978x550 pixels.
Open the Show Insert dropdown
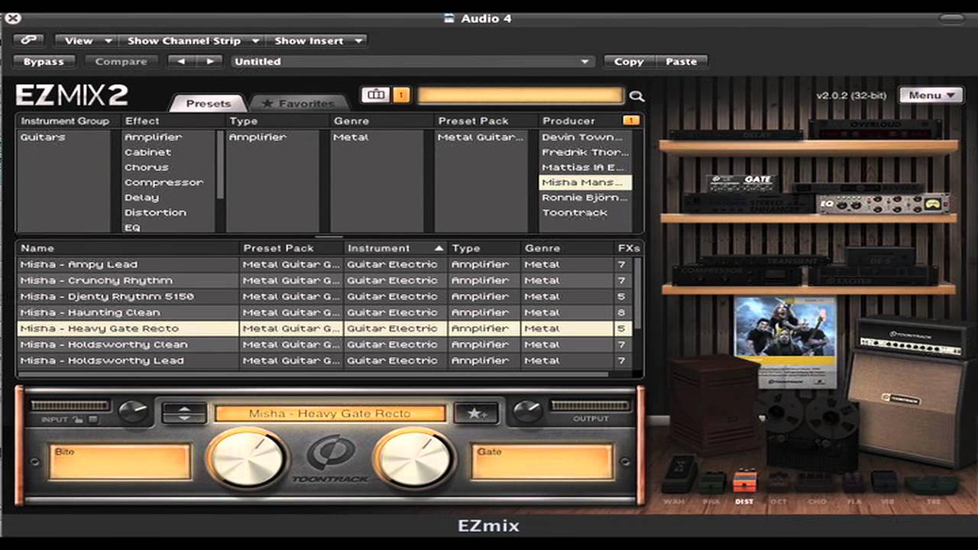(317, 40)
